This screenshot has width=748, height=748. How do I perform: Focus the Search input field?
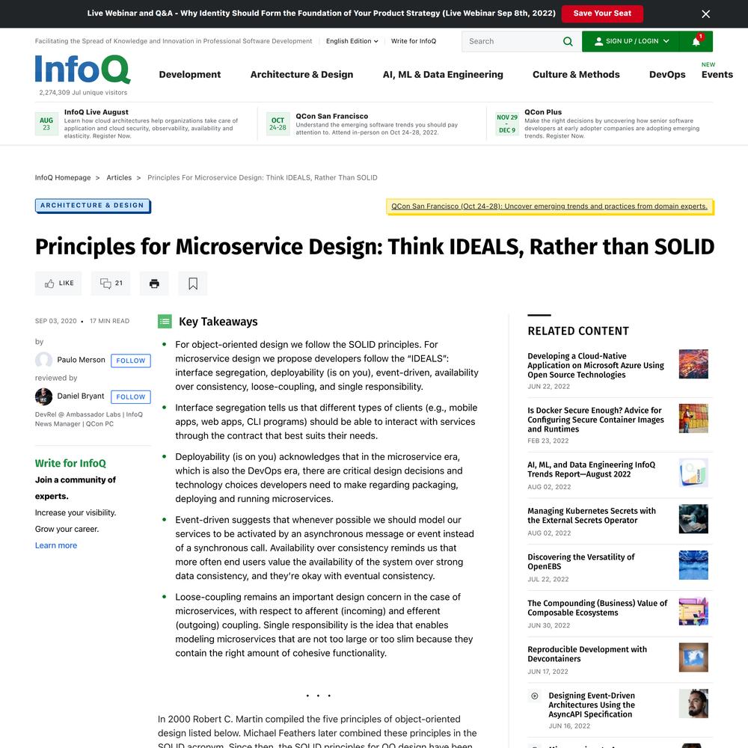coord(513,41)
